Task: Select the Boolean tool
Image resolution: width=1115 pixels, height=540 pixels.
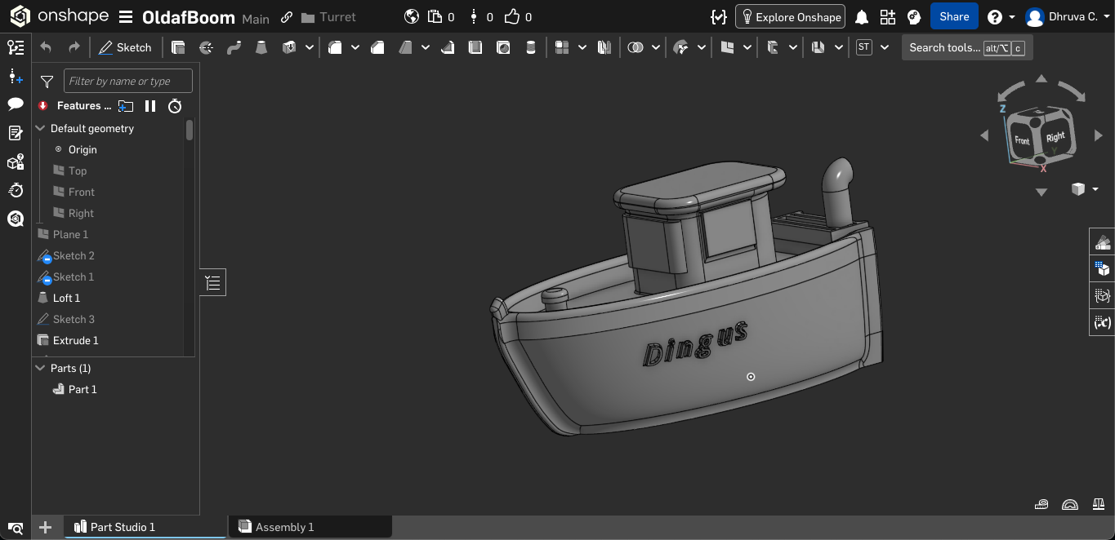Action: click(x=636, y=47)
